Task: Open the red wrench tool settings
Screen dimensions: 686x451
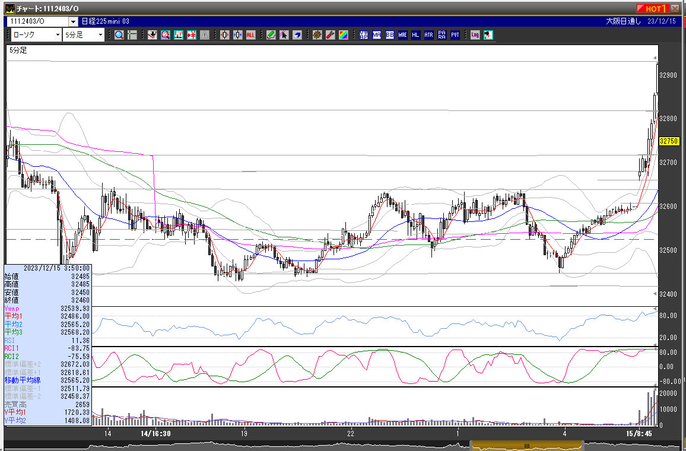Action: pos(331,35)
